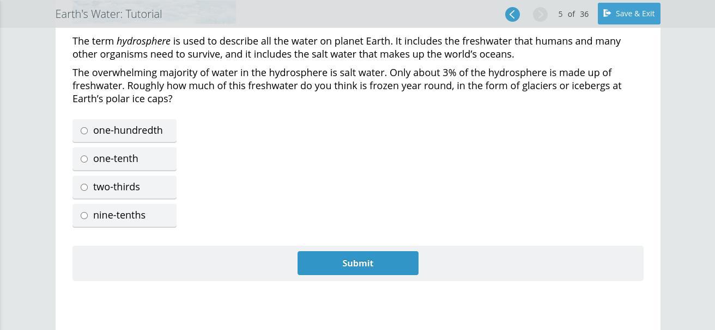Click the total page count 36
Image resolution: width=715 pixels, height=330 pixels.
click(x=584, y=14)
